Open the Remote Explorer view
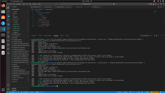The image size is (165, 93). pyautogui.click(x=8, y=28)
